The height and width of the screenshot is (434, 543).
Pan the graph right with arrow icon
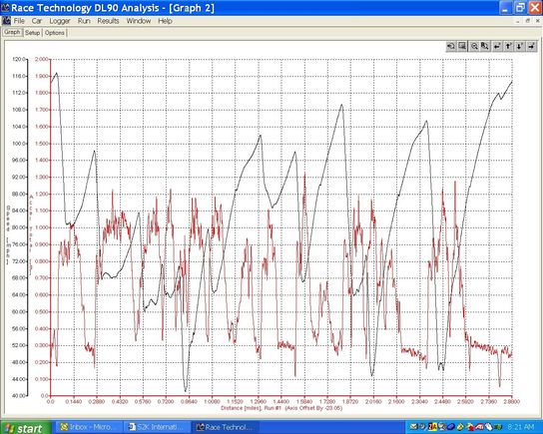click(531, 46)
